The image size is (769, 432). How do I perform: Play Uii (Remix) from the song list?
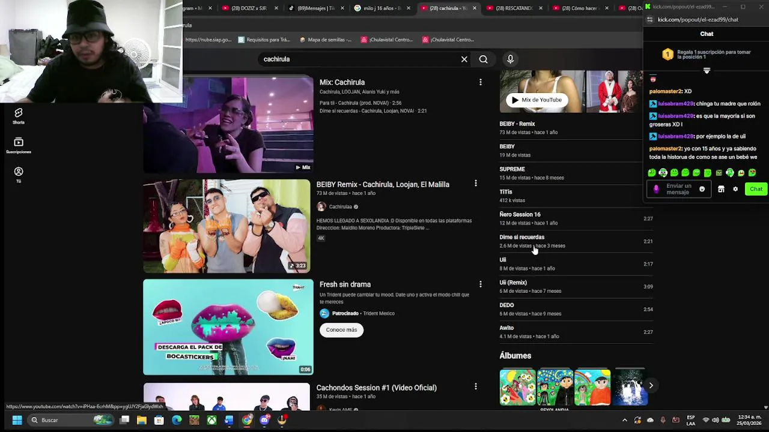click(576, 286)
